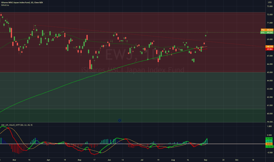
Task: Click the May date on time axis
Action: (x=79, y=160)
